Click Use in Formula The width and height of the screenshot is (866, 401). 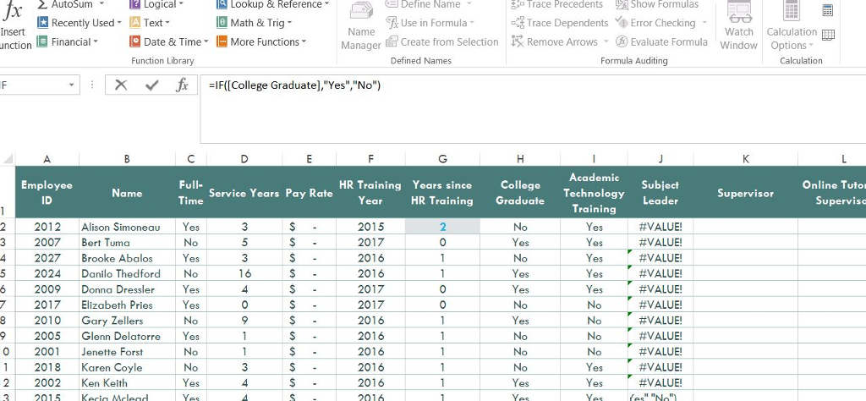pyautogui.click(x=430, y=23)
